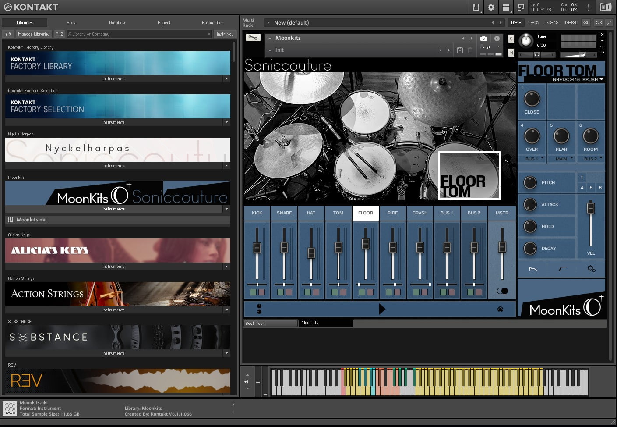Toggle aux button in rack header
This screenshot has height=427, width=617.
coord(598,22)
